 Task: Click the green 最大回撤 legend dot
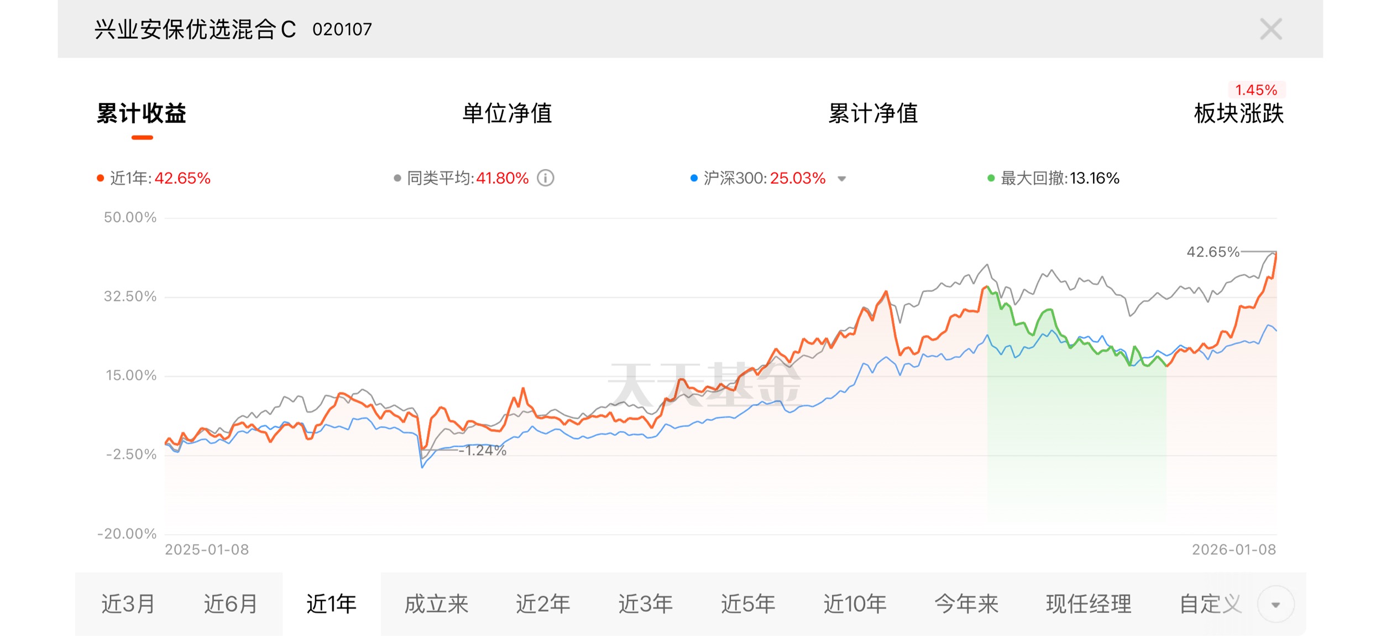click(991, 178)
